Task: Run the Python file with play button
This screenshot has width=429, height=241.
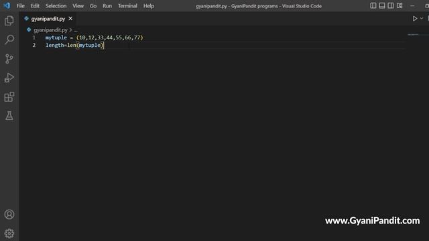Action: click(415, 19)
